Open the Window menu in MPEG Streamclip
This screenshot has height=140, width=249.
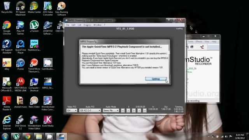click(x=97, y=25)
